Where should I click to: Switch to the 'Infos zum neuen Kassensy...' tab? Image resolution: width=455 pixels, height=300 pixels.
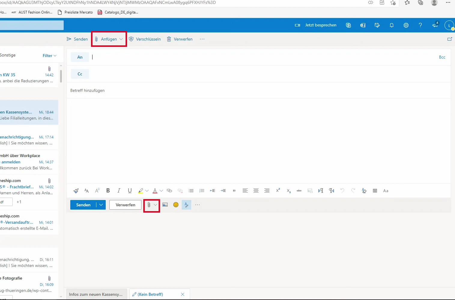tap(96, 294)
